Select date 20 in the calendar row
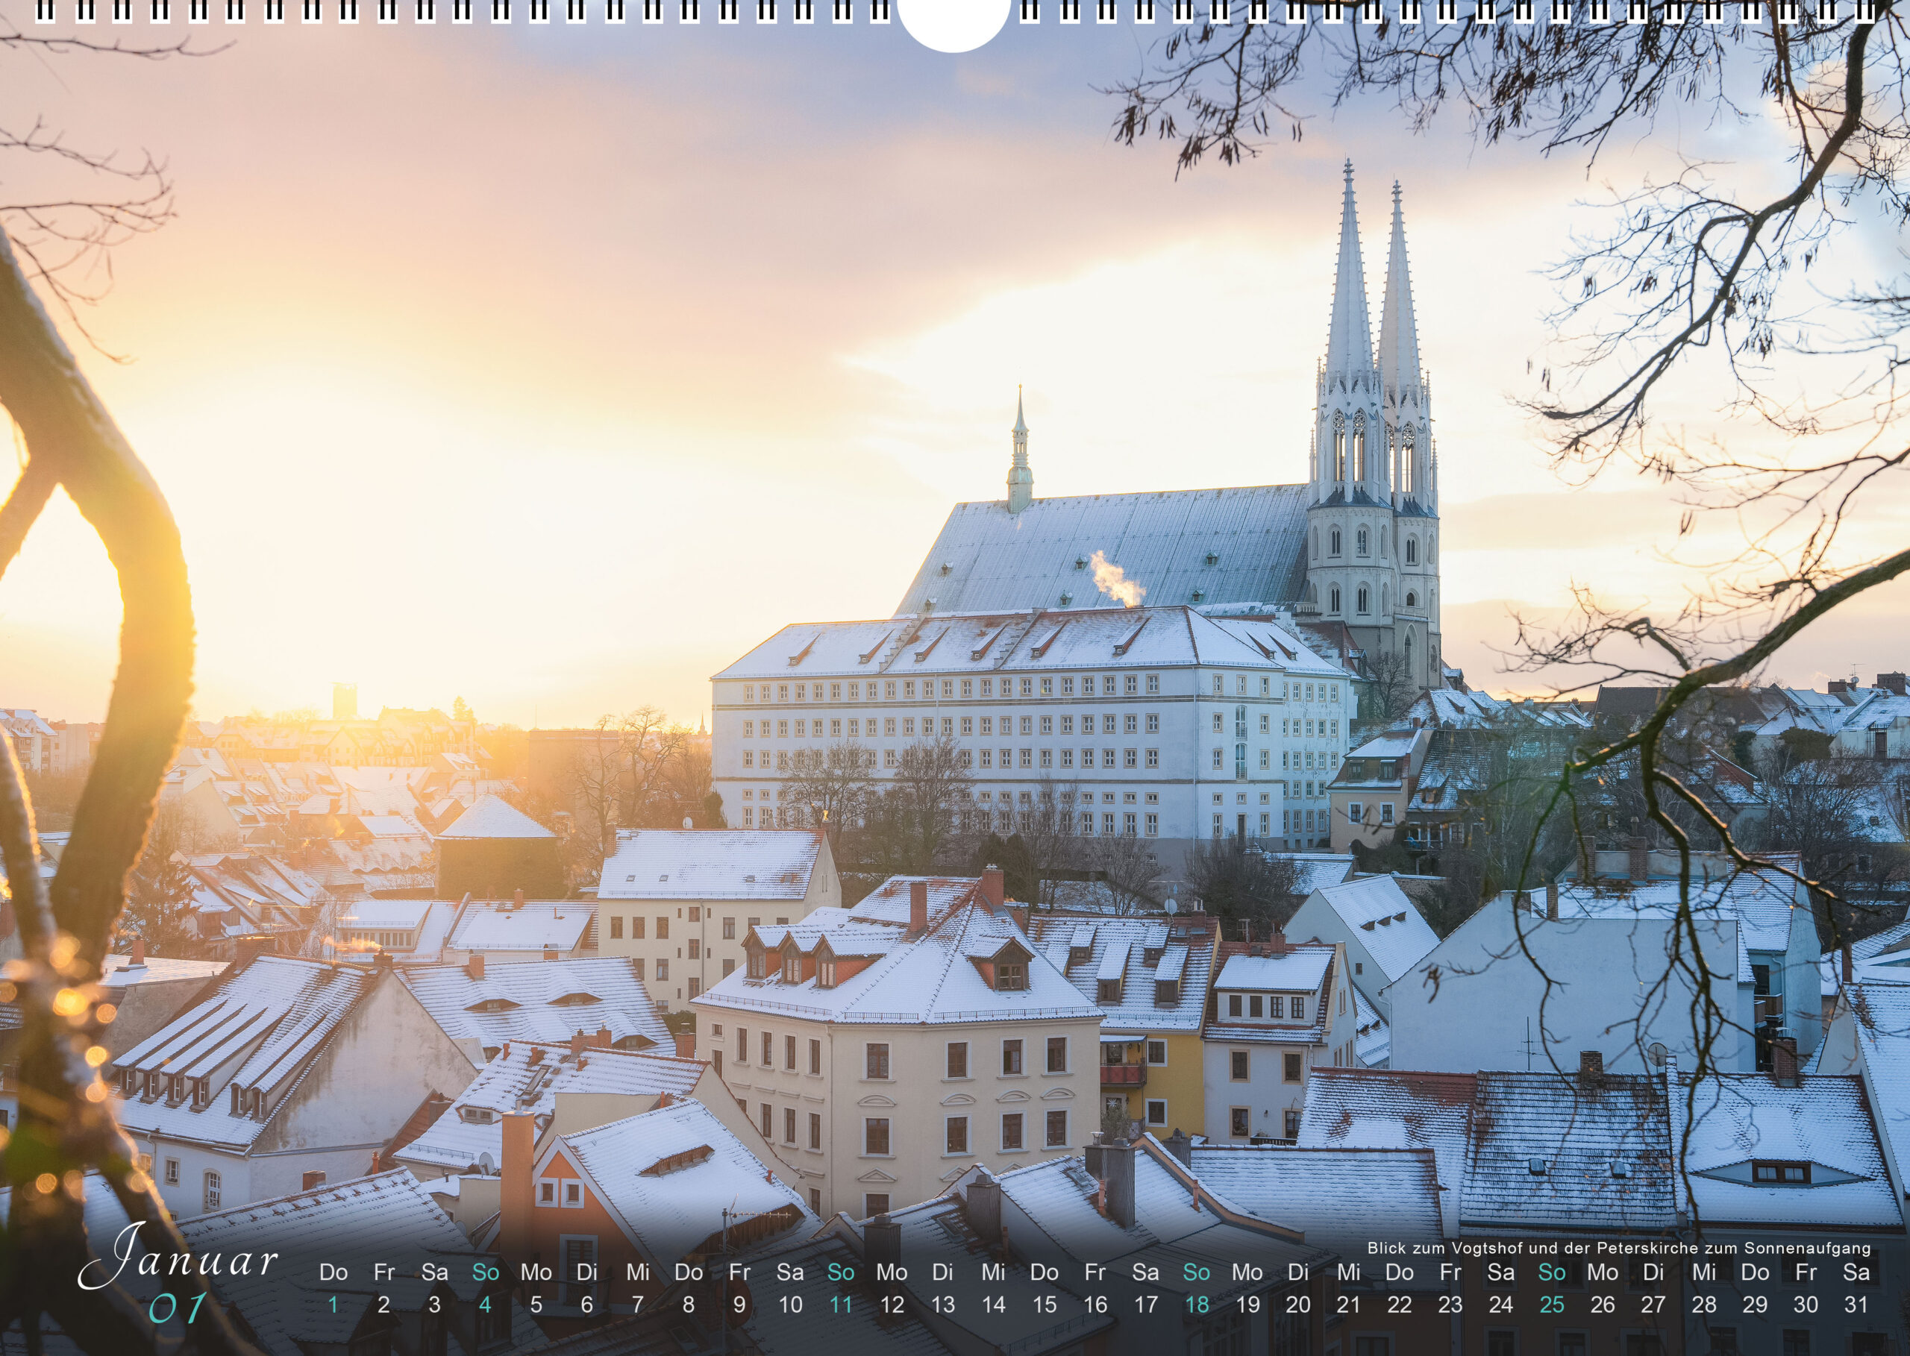The width and height of the screenshot is (1910, 1356). coord(1298,1305)
